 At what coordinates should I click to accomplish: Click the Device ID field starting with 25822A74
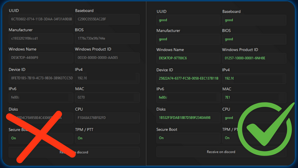point(188,78)
